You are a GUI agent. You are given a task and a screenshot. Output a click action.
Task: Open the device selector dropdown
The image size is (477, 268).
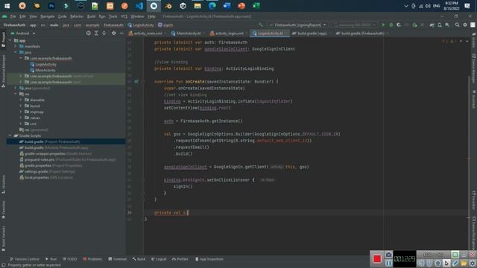355,25
